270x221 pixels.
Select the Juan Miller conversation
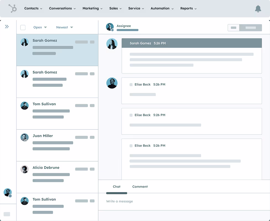(57, 145)
